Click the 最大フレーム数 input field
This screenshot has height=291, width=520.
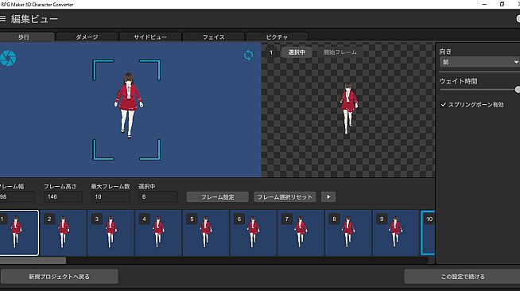coord(111,197)
